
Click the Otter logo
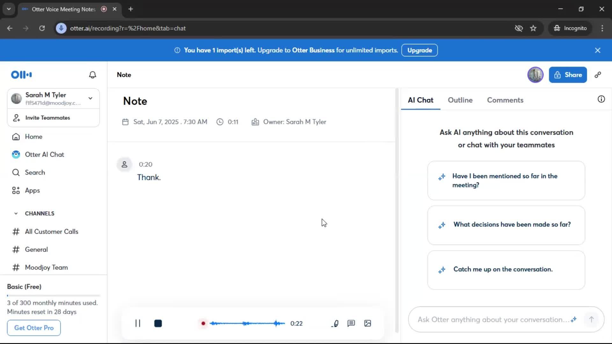click(x=21, y=75)
